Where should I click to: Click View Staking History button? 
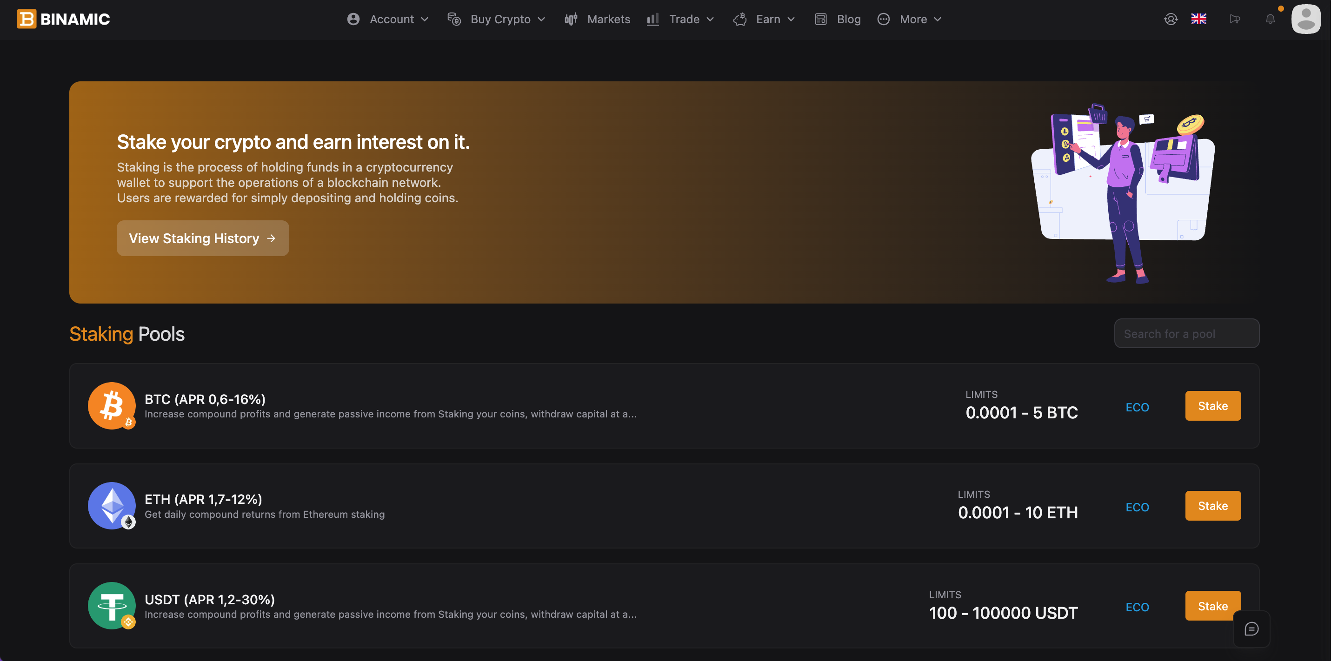(x=203, y=238)
